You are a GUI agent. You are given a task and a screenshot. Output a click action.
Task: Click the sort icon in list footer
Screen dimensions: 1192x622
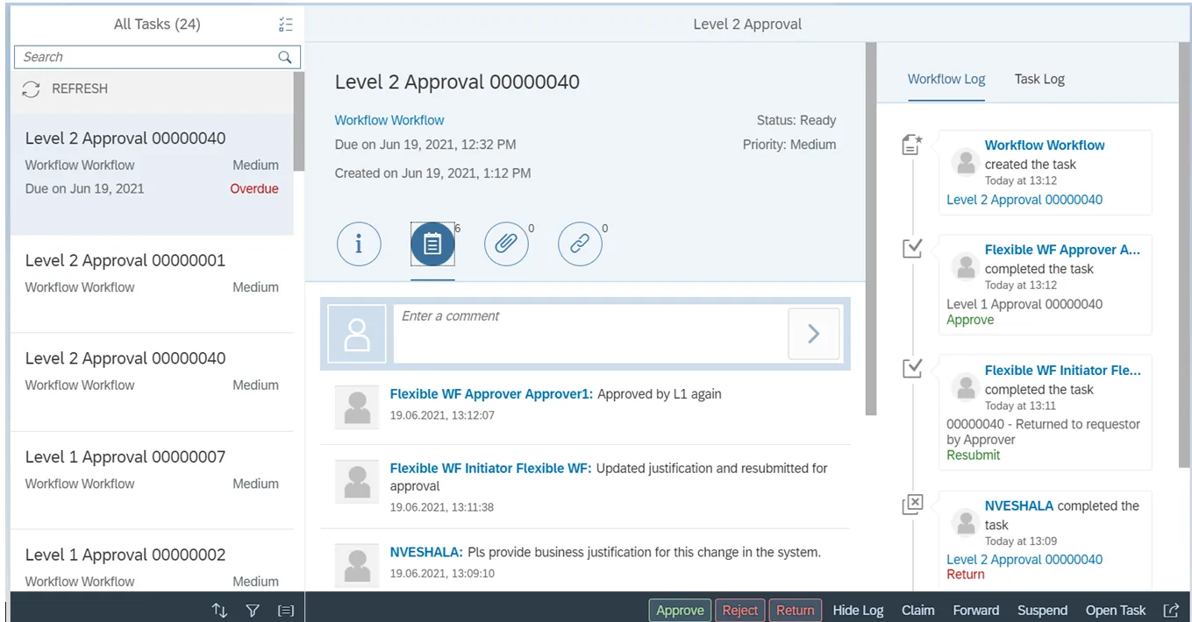220,611
